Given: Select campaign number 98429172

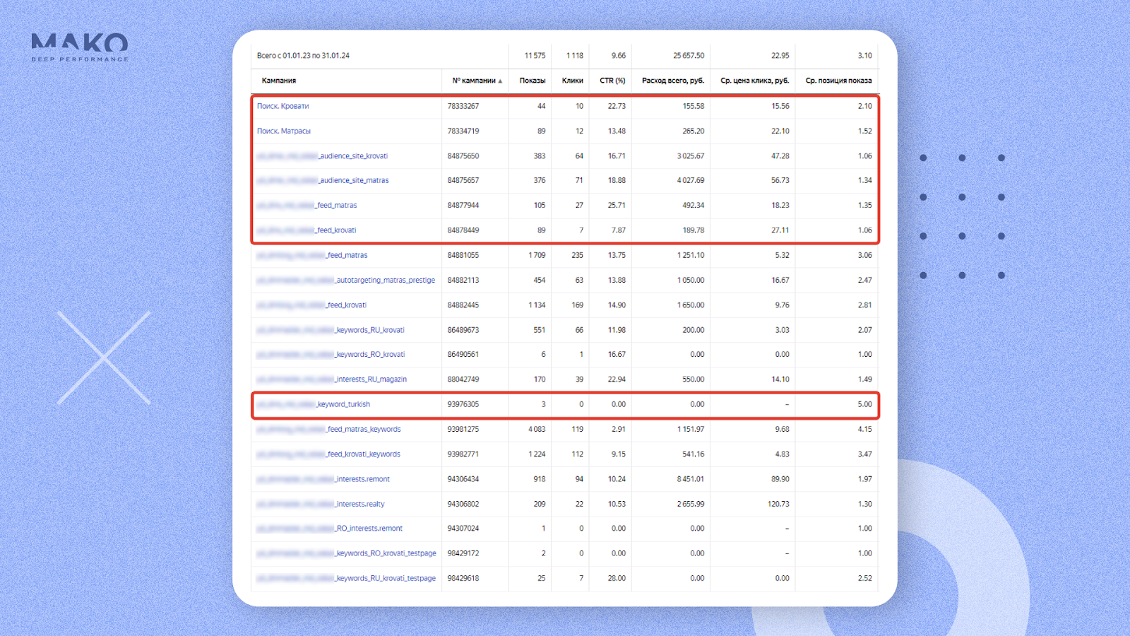Looking at the screenshot, I should click(x=463, y=553).
